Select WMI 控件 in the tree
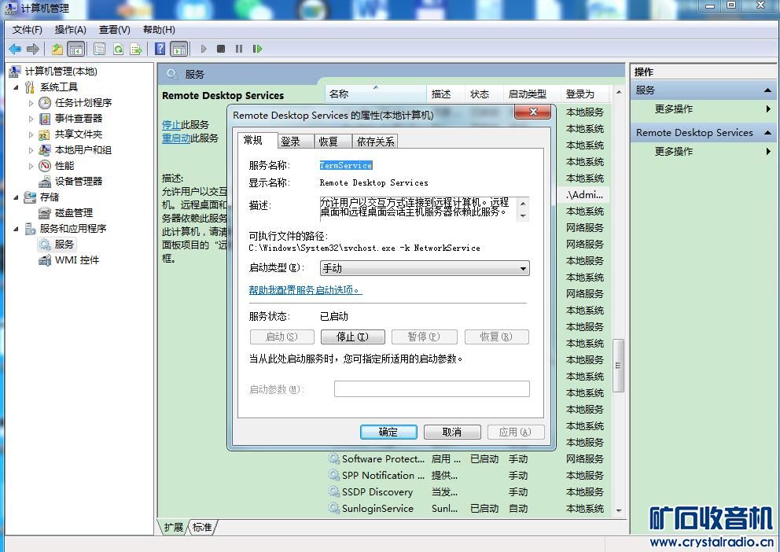The height and width of the screenshot is (552, 780). tap(77, 260)
